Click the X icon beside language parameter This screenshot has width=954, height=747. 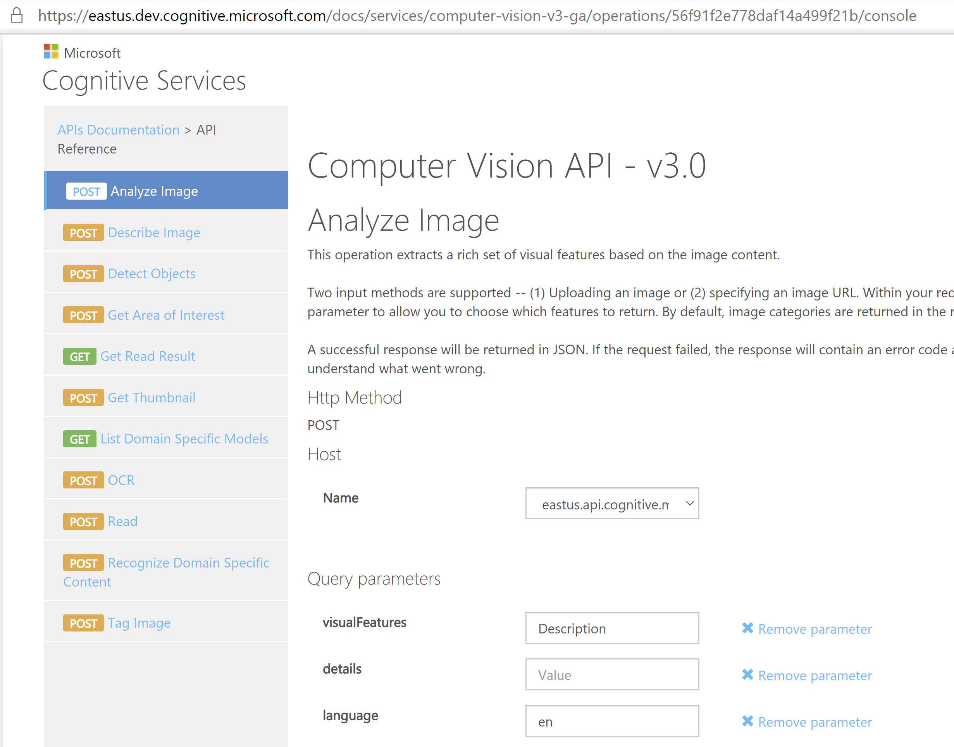(747, 721)
